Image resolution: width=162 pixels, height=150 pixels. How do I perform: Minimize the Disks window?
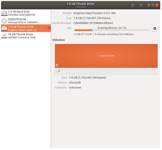(149, 5)
